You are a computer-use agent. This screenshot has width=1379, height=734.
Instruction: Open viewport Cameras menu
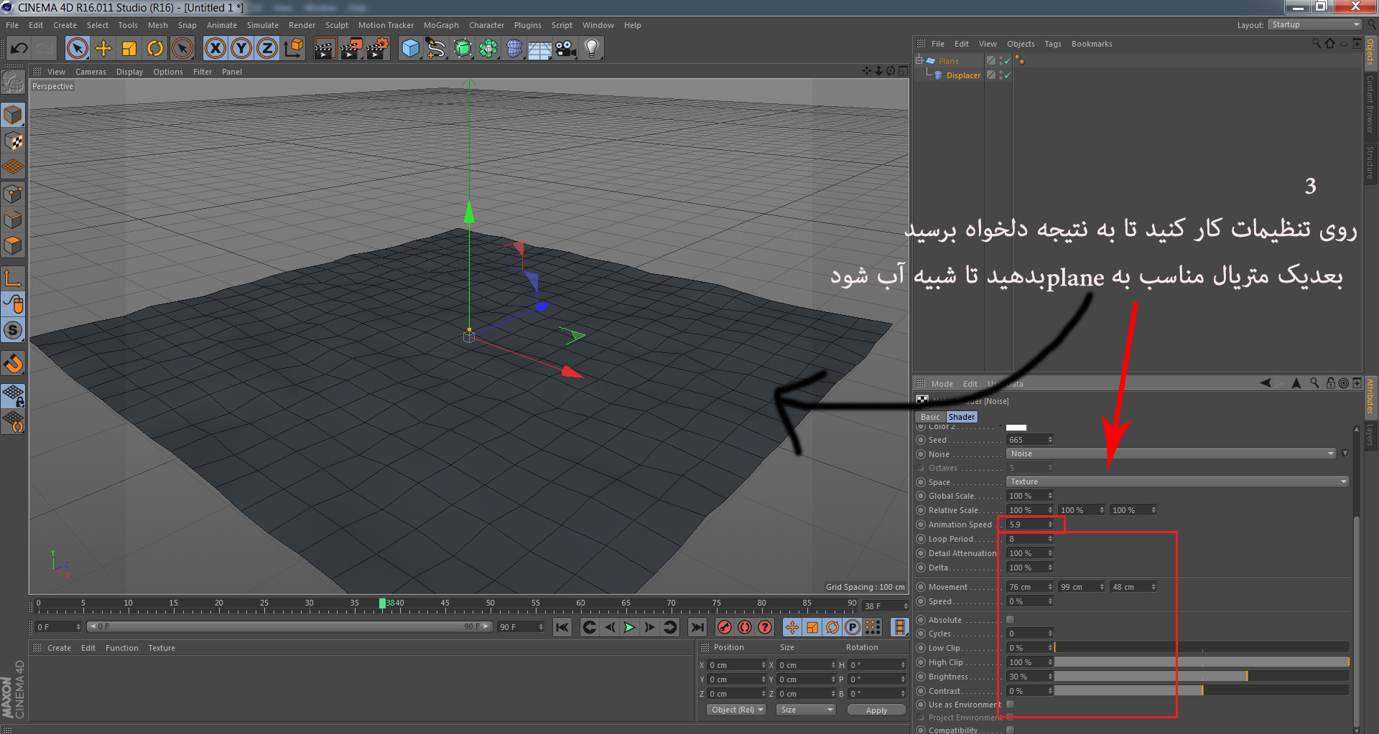pyautogui.click(x=90, y=72)
